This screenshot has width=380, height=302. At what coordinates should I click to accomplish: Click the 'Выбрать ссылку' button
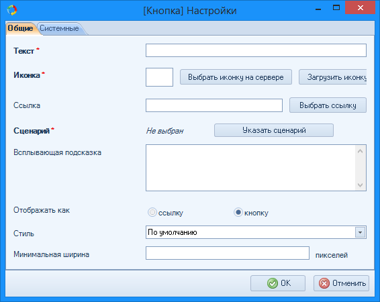click(328, 105)
